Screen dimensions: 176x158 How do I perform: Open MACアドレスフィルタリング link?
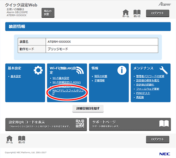(x=68, y=92)
